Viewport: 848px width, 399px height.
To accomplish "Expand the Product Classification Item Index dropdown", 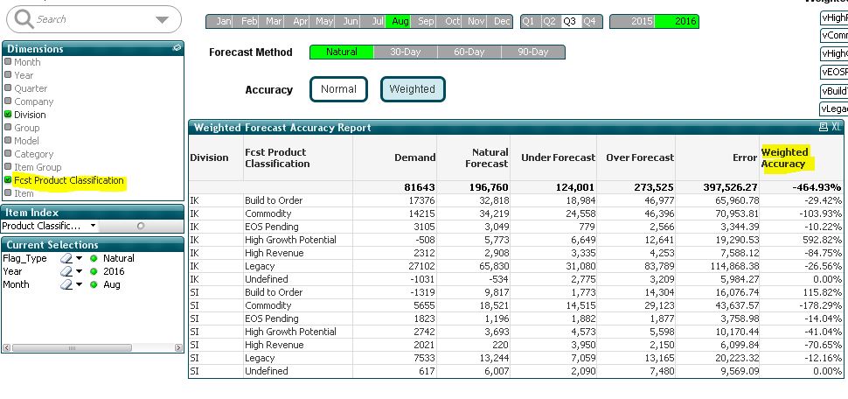I will click(92, 226).
